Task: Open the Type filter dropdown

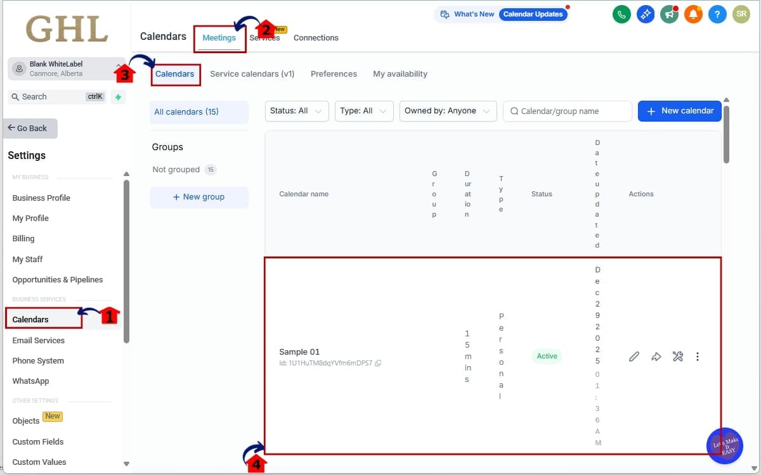Action: 363,110
